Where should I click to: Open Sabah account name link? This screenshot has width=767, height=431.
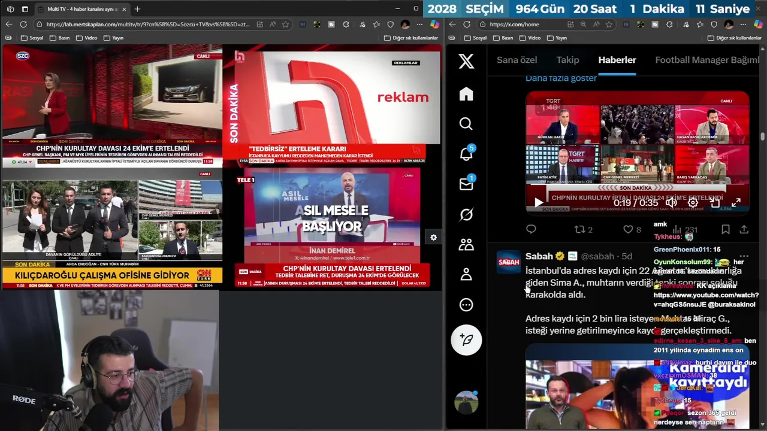[539, 256]
